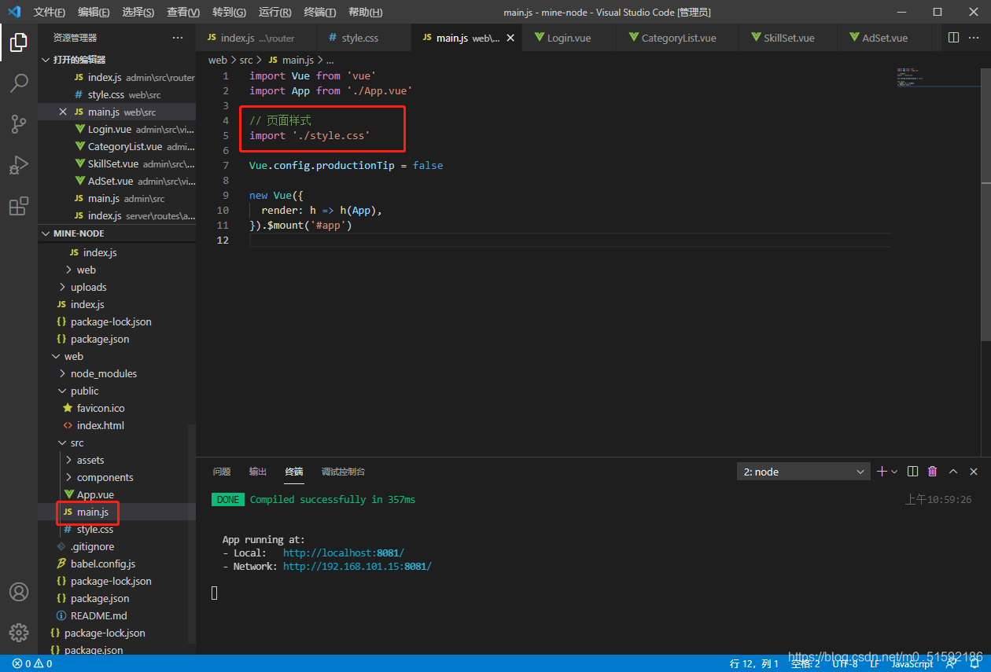Open the Run and Debug view

[x=19, y=165]
